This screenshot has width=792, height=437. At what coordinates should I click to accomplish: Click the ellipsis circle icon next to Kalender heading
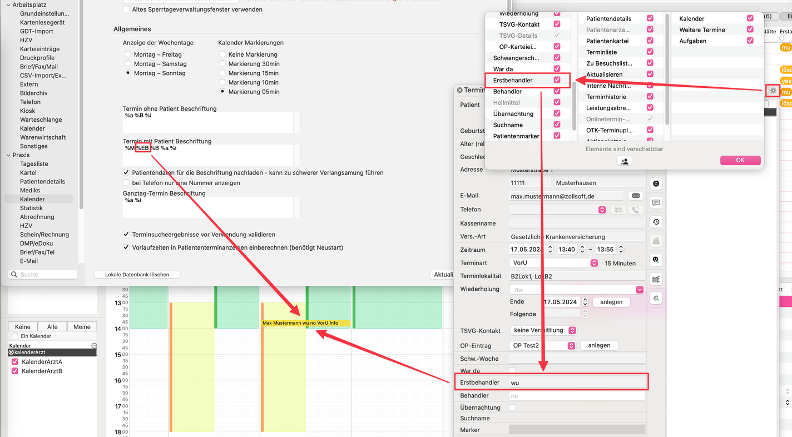click(x=94, y=346)
